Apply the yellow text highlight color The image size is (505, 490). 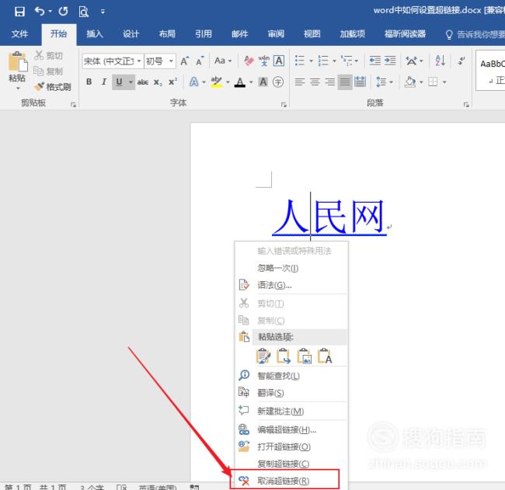(x=217, y=82)
